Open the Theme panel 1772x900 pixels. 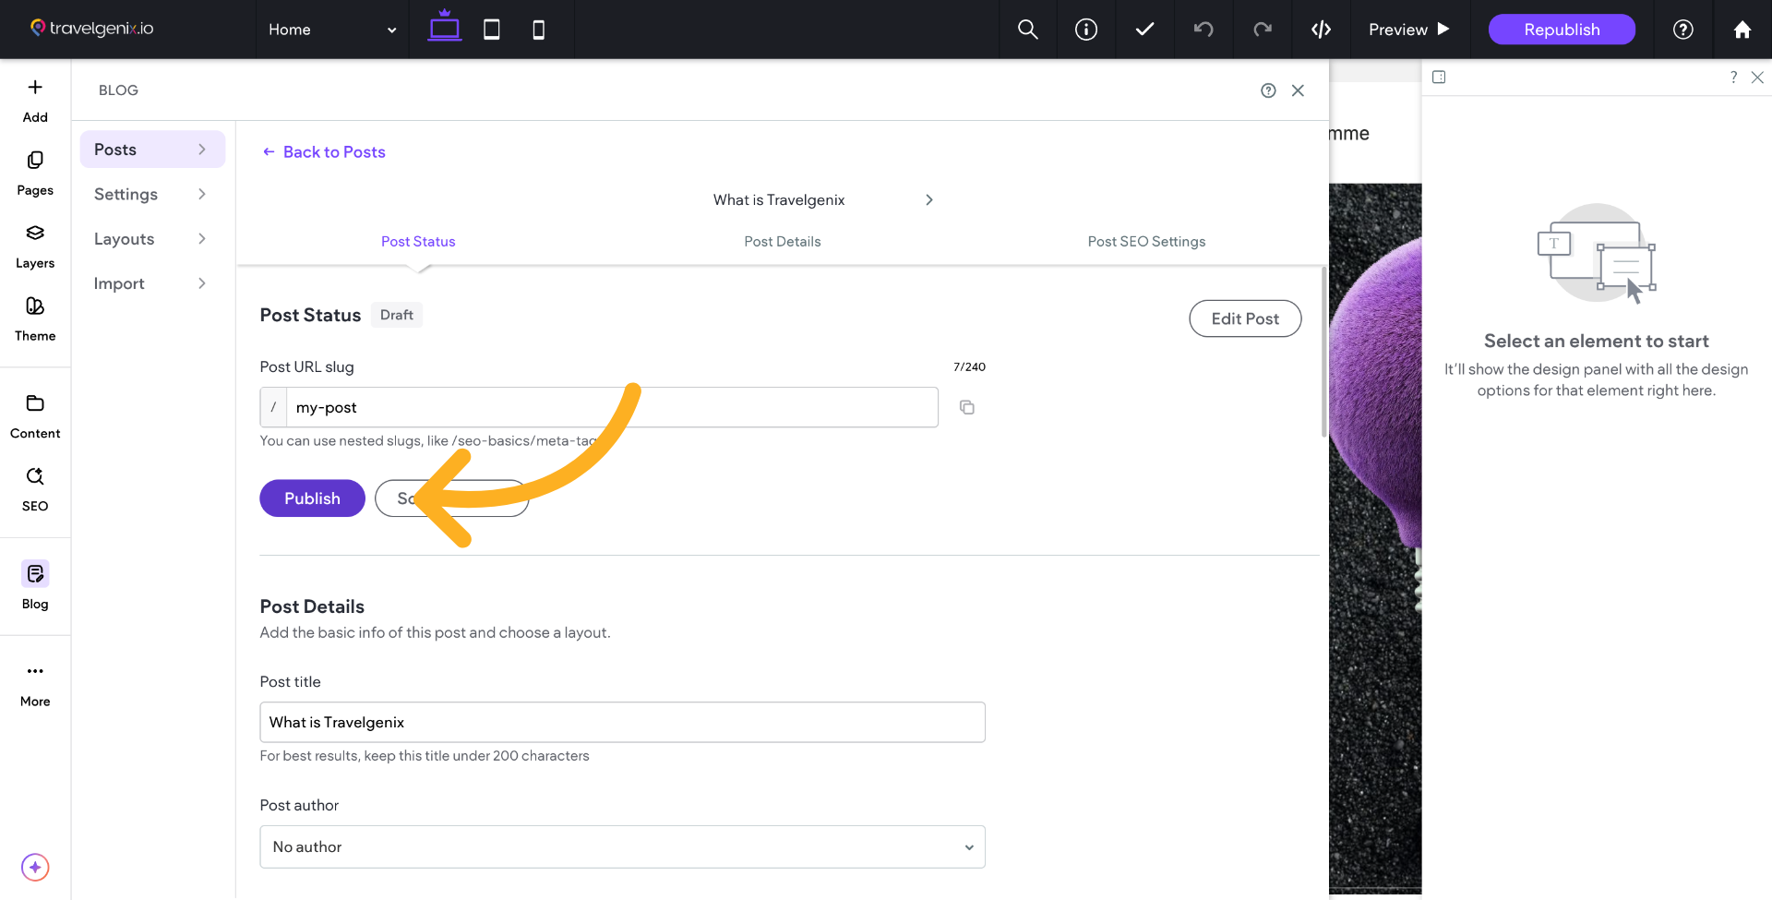click(x=34, y=318)
